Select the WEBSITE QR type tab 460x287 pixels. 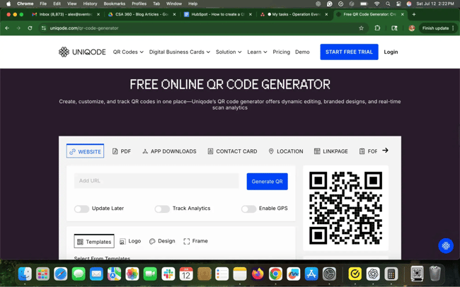pyautogui.click(x=85, y=151)
